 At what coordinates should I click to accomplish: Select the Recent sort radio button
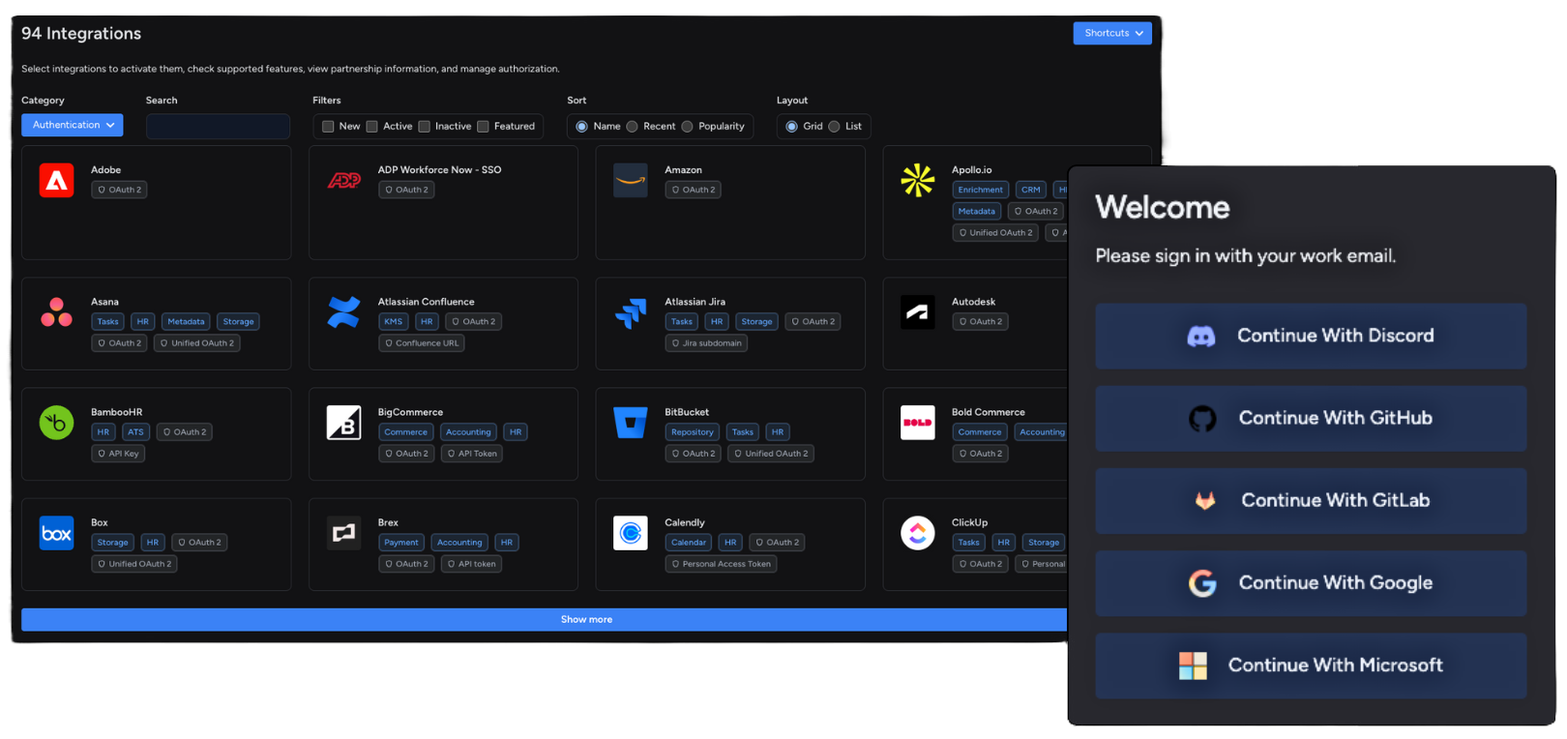pos(632,127)
